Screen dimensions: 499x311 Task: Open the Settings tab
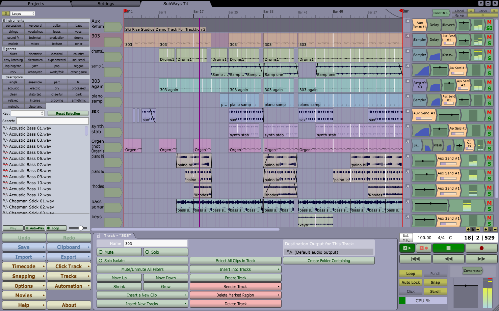(x=106, y=4)
